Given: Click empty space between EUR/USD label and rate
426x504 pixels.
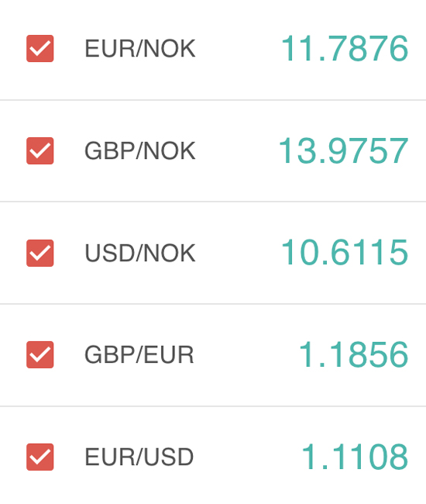Looking at the screenshot, I should (247, 457).
